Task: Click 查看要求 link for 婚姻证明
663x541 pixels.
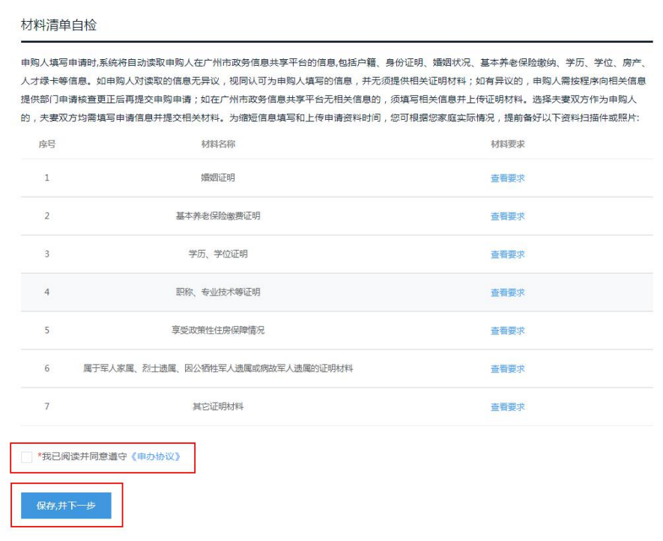Action: pos(507,178)
